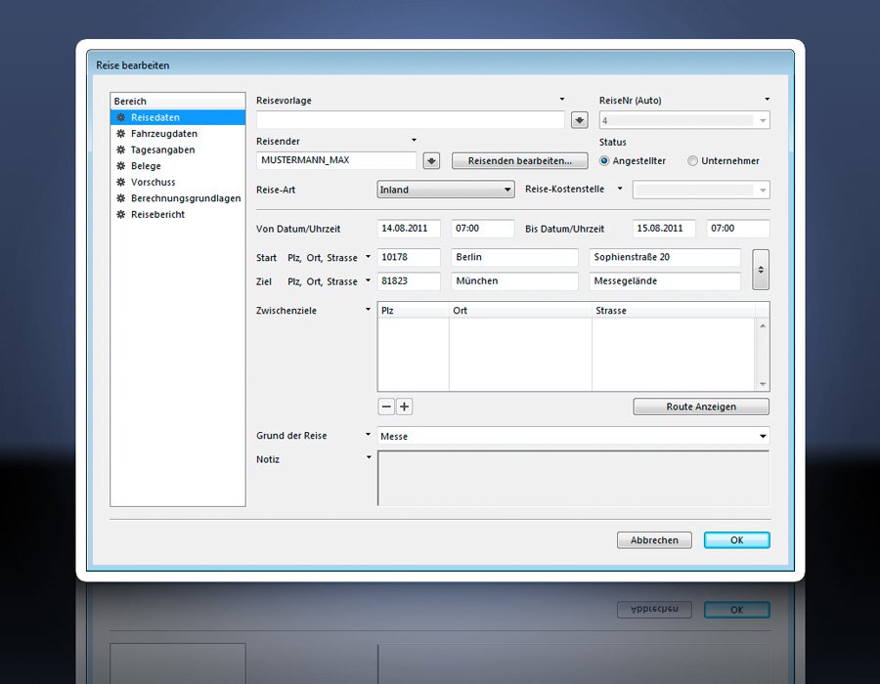This screenshot has height=684, width=880.
Task: Click into the Notiz text area
Action: point(573,478)
